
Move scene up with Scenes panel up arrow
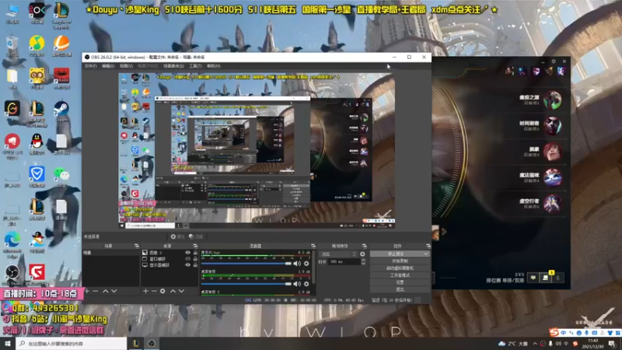(x=106, y=291)
